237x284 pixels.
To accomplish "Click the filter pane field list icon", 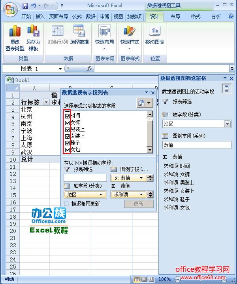I will [x=226, y=89].
